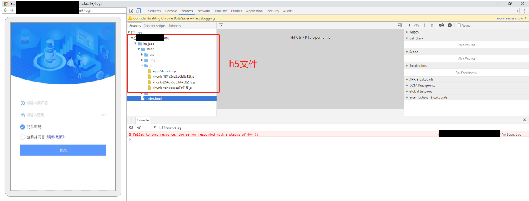Expand the img folder
529x201 pixels.
point(142,60)
